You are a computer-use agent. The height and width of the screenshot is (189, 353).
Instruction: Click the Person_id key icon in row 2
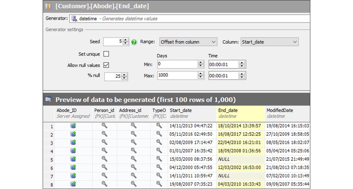pyautogui.click(x=104, y=134)
